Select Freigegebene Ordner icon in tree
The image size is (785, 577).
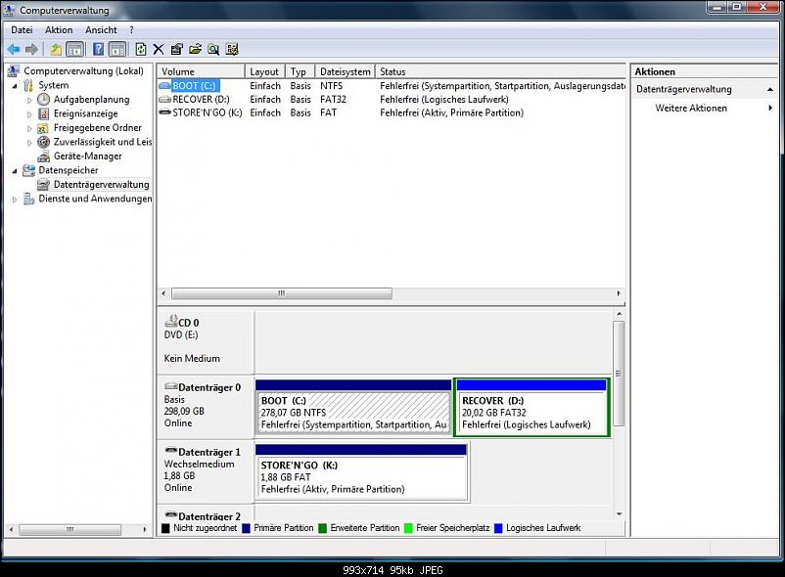click(x=43, y=128)
